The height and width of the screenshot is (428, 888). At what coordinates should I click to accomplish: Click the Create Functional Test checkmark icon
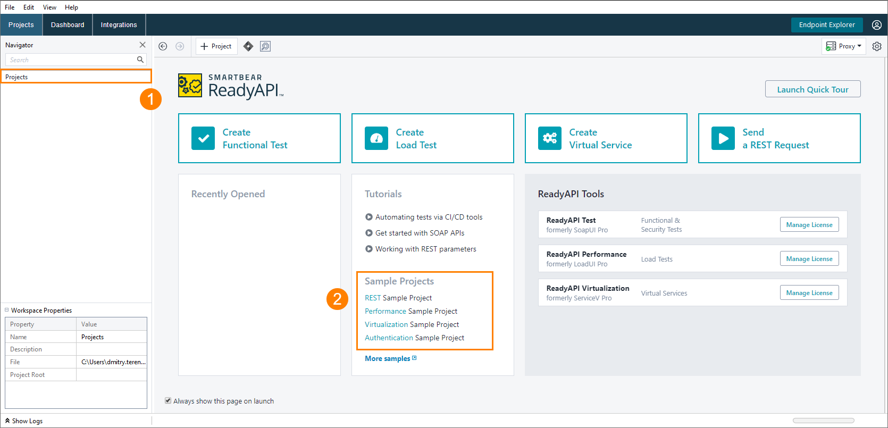tap(203, 138)
